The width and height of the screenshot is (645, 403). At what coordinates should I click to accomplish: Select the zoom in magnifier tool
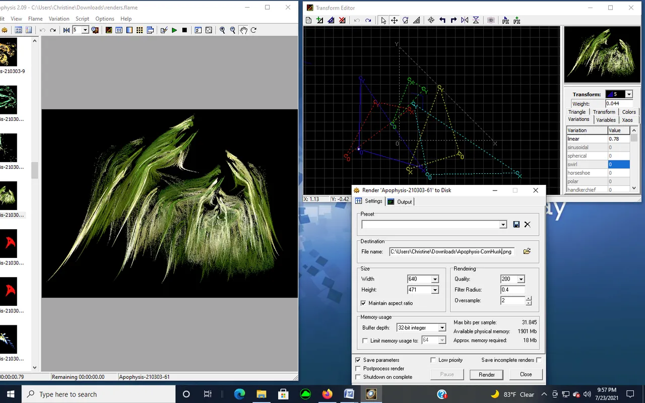pos(222,30)
